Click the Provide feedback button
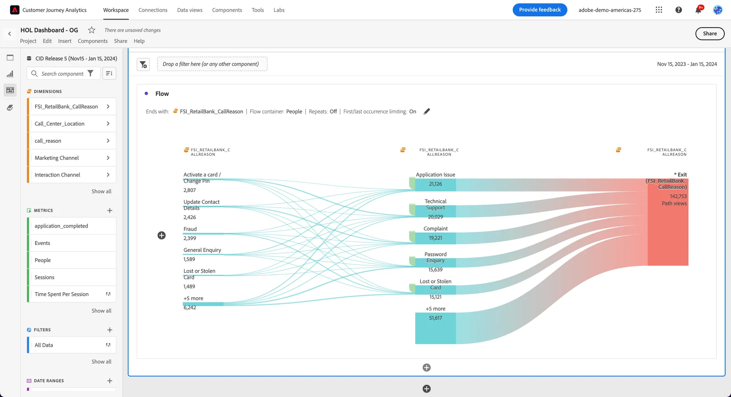This screenshot has width=731, height=397. click(x=540, y=10)
